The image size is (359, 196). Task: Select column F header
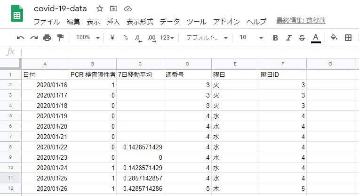coord(283,64)
